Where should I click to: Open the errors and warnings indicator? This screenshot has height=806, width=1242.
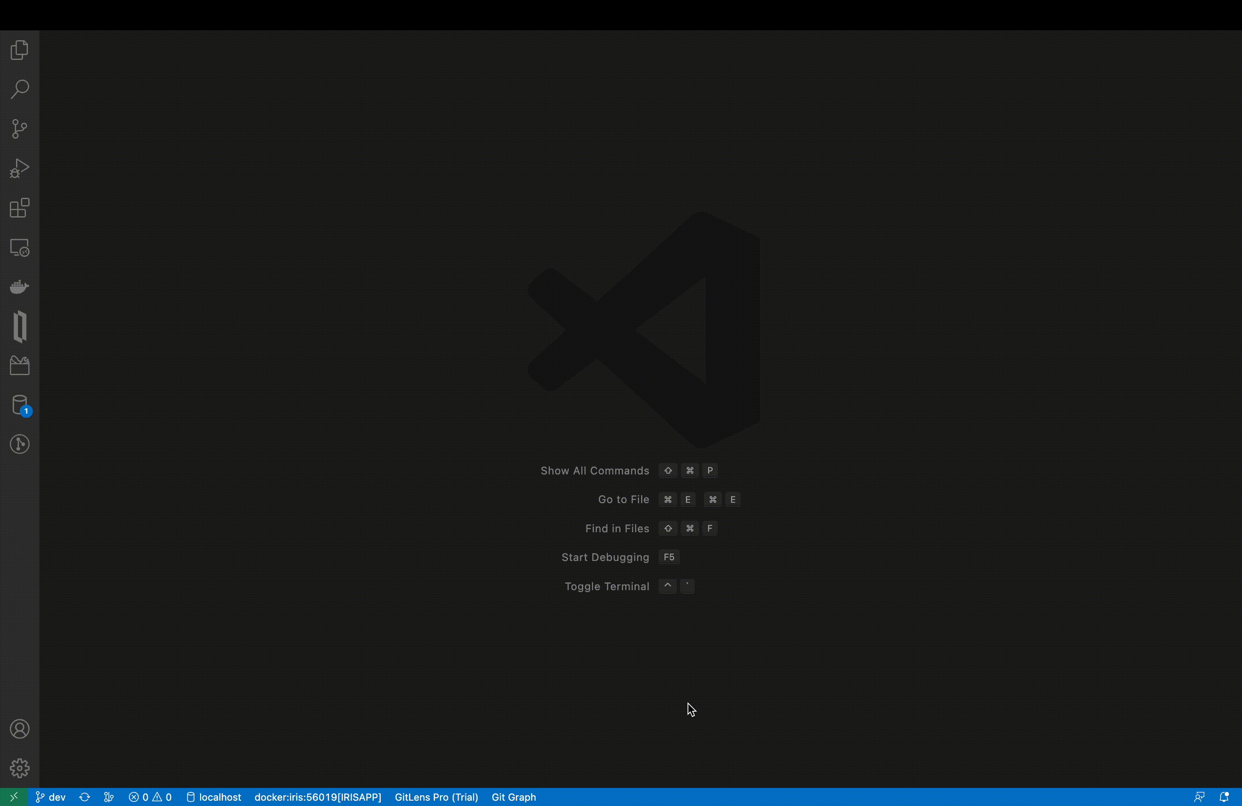point(150,797)
